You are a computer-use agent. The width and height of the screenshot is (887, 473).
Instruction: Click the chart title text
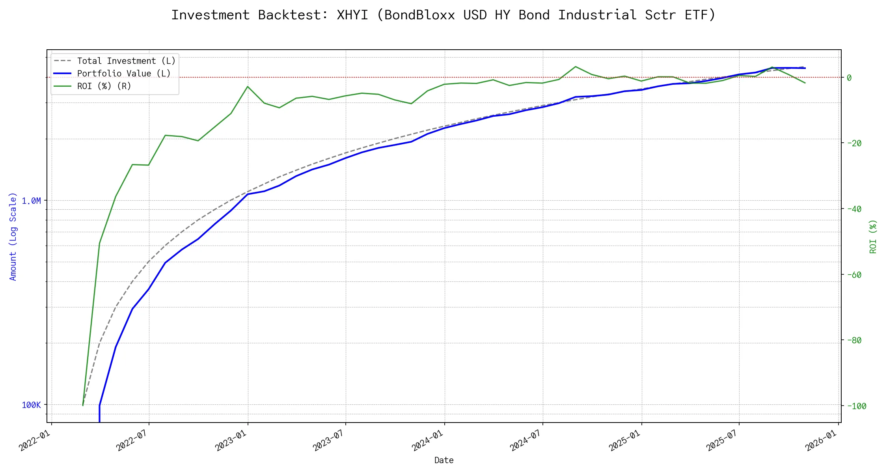[x=443, y=15]
